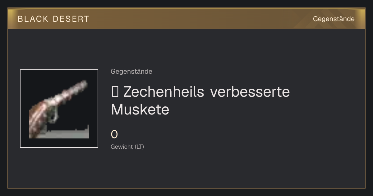The height and width of the screenshot is (196, 373).
Task: Click the musket item icon thumbnail
Action: tap(59, 109)
